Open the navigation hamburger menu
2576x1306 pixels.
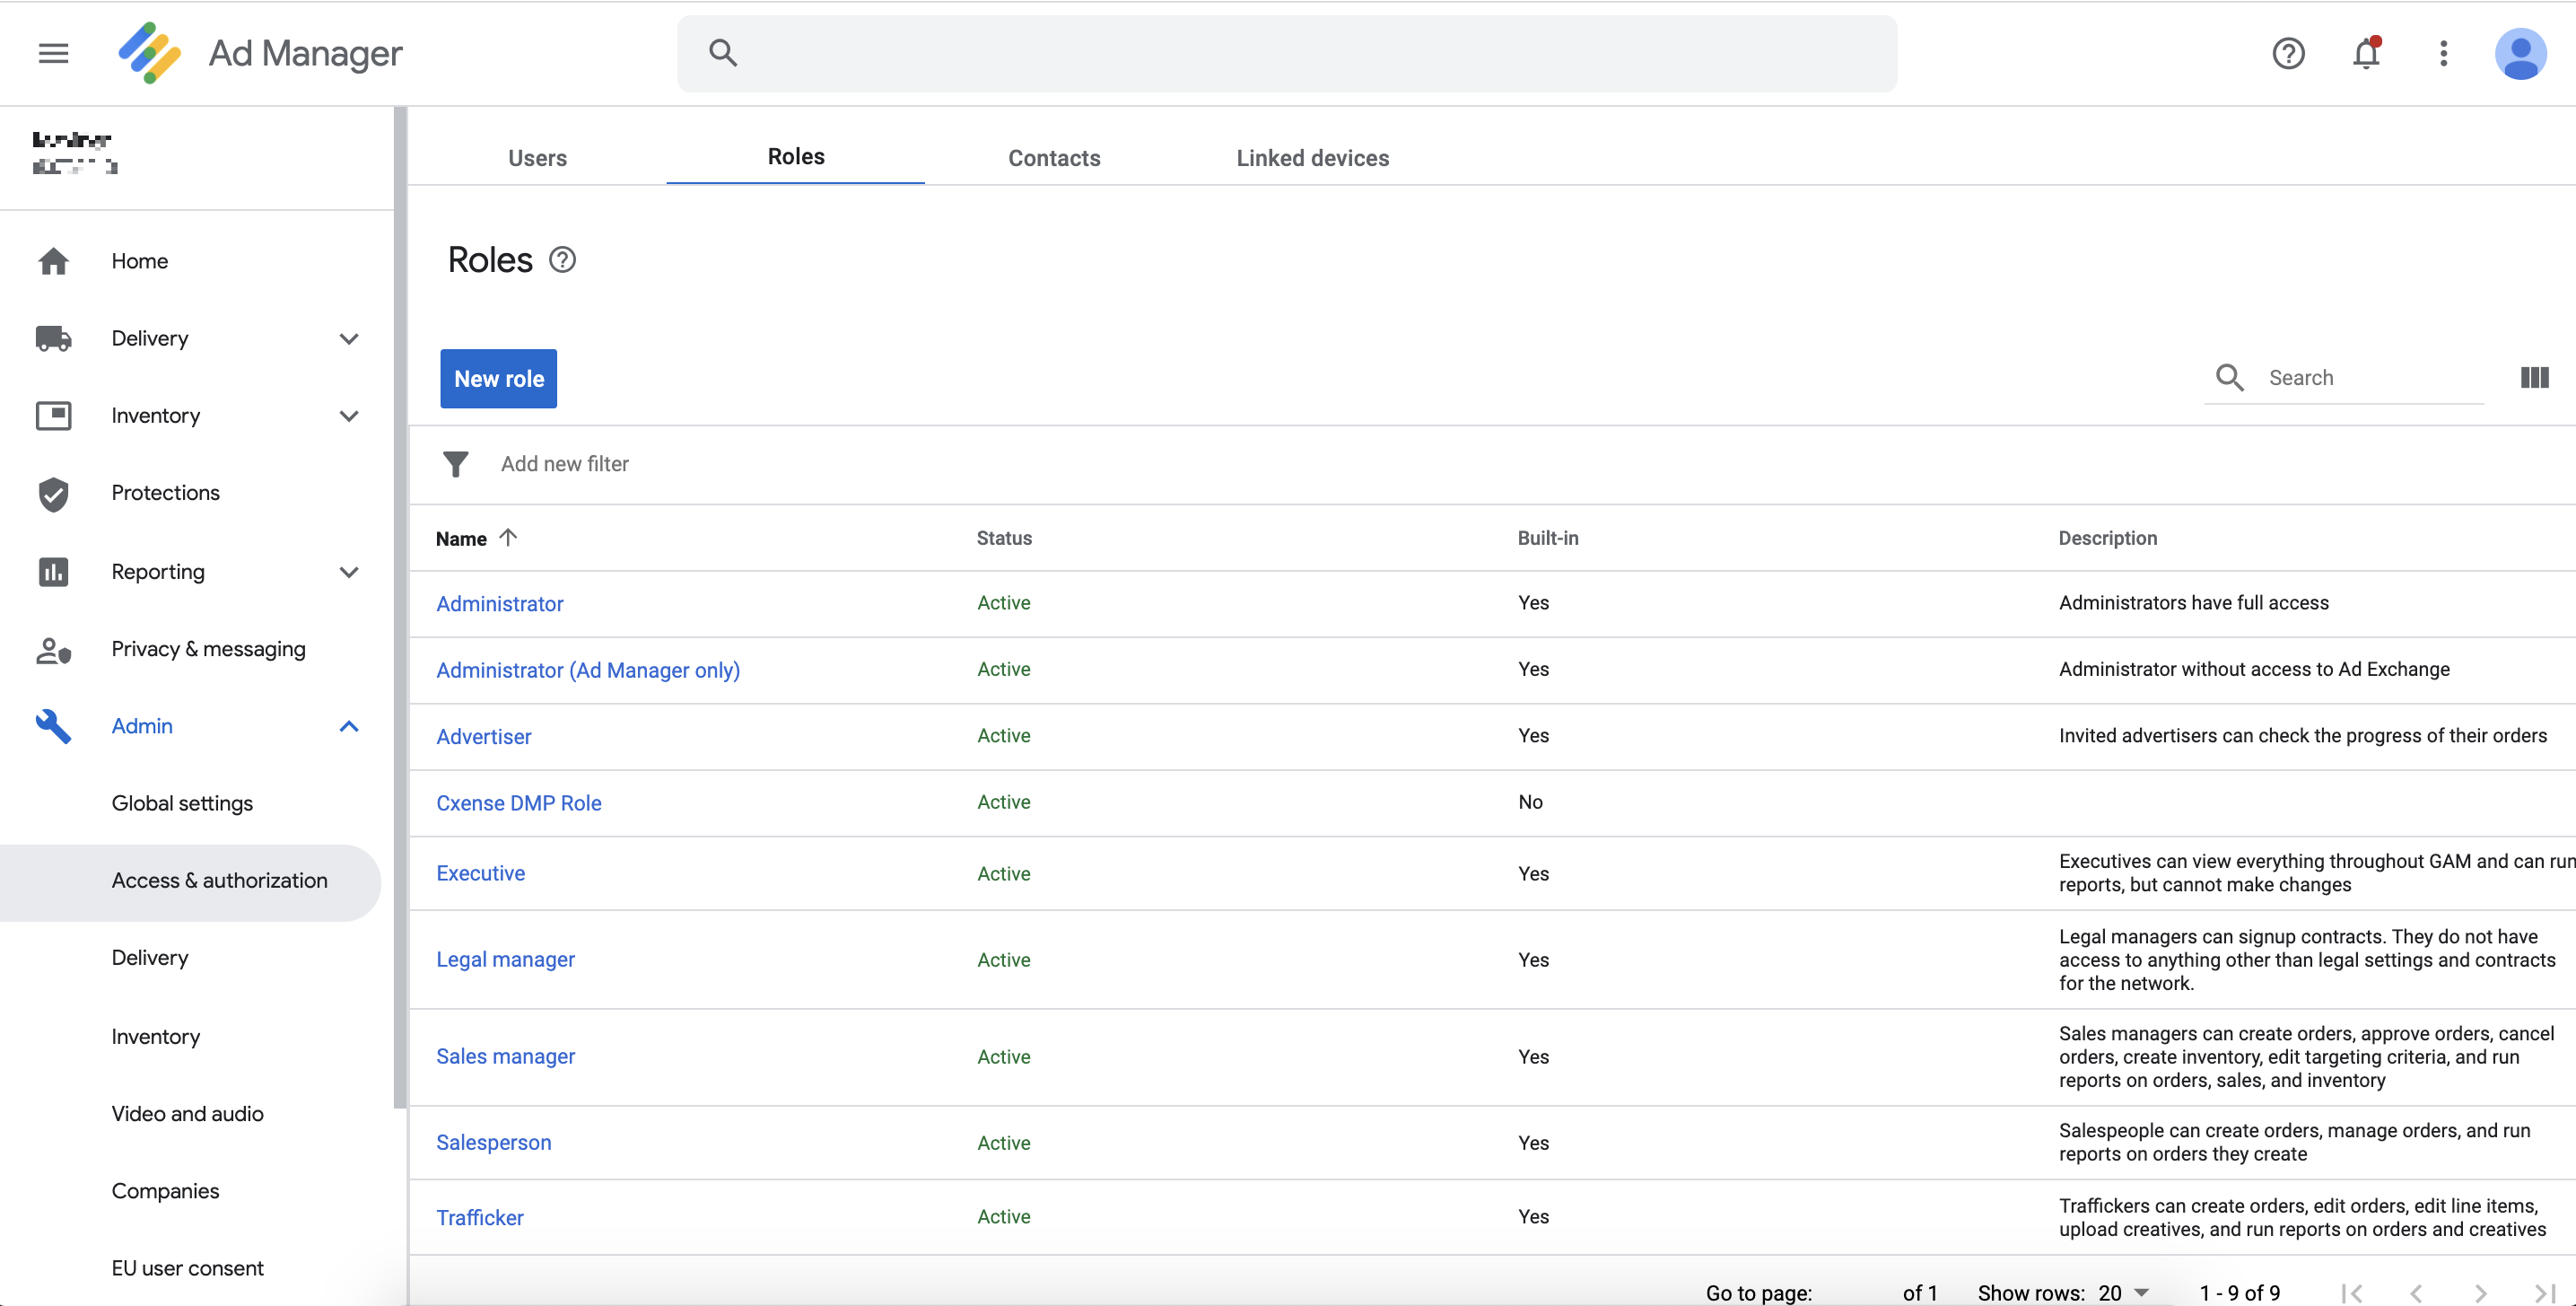53,53
